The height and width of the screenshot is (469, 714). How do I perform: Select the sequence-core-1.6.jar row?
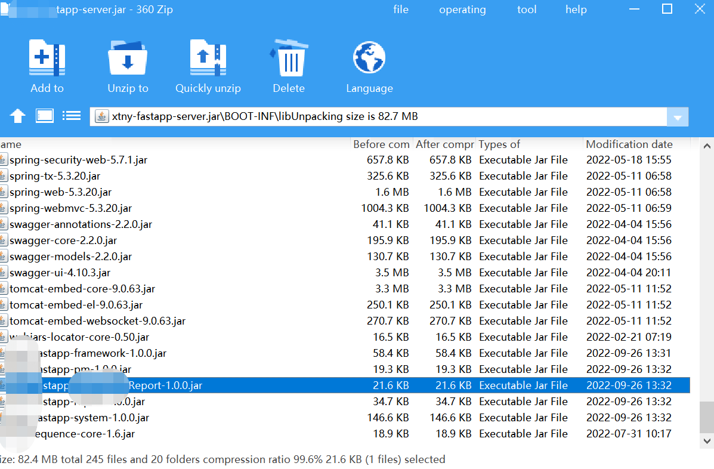click(x=345, y=434)
